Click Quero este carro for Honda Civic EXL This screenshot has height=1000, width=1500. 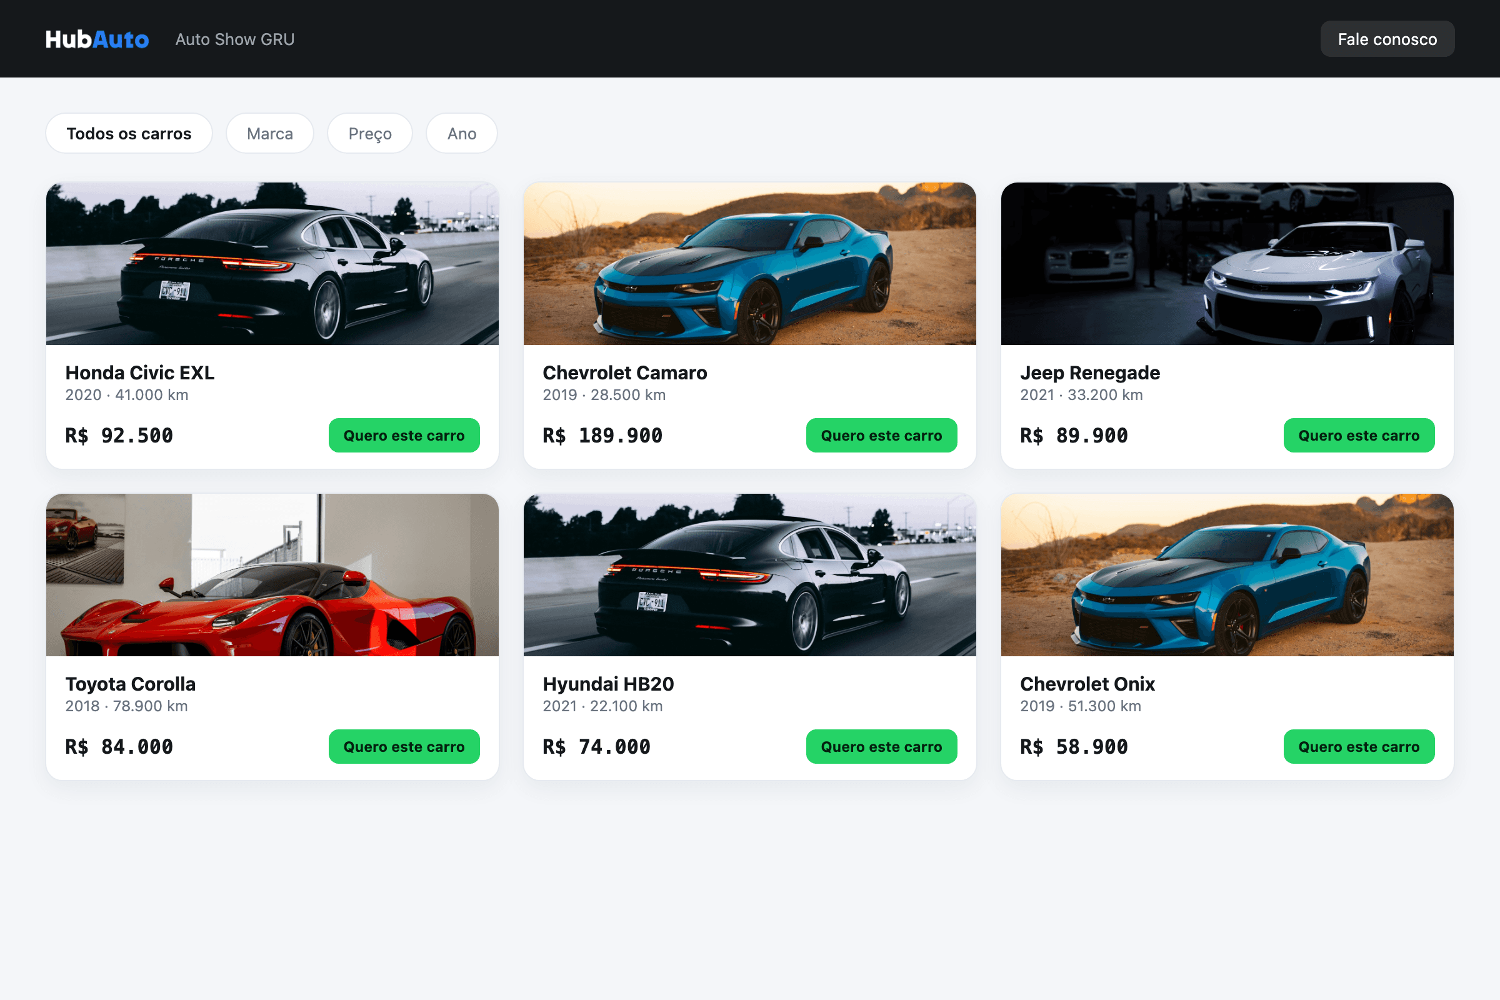(x=404, y=436)
